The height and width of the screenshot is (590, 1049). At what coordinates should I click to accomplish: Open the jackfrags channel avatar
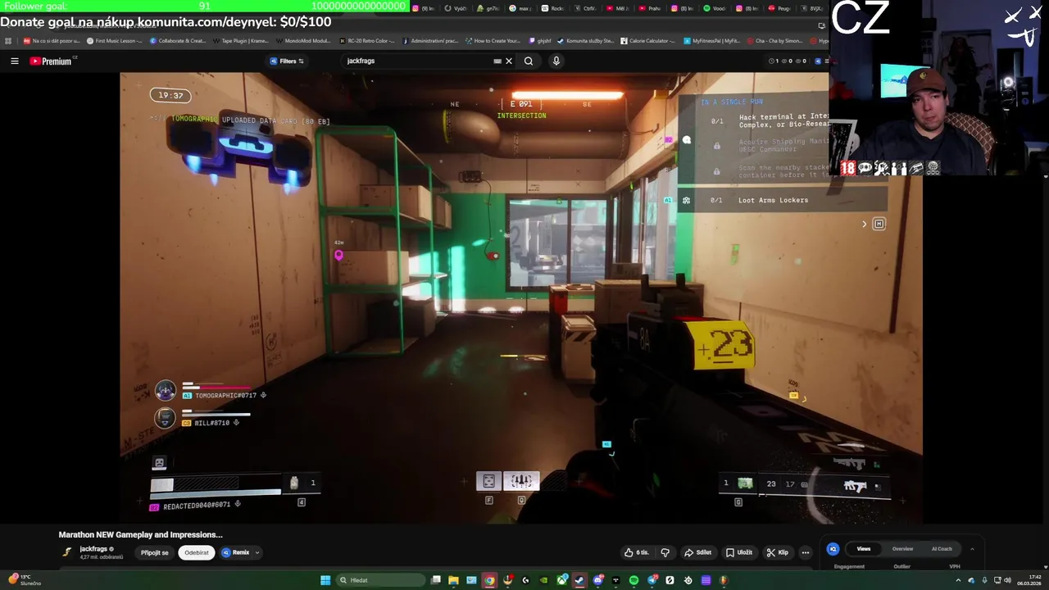coord(66,551)
